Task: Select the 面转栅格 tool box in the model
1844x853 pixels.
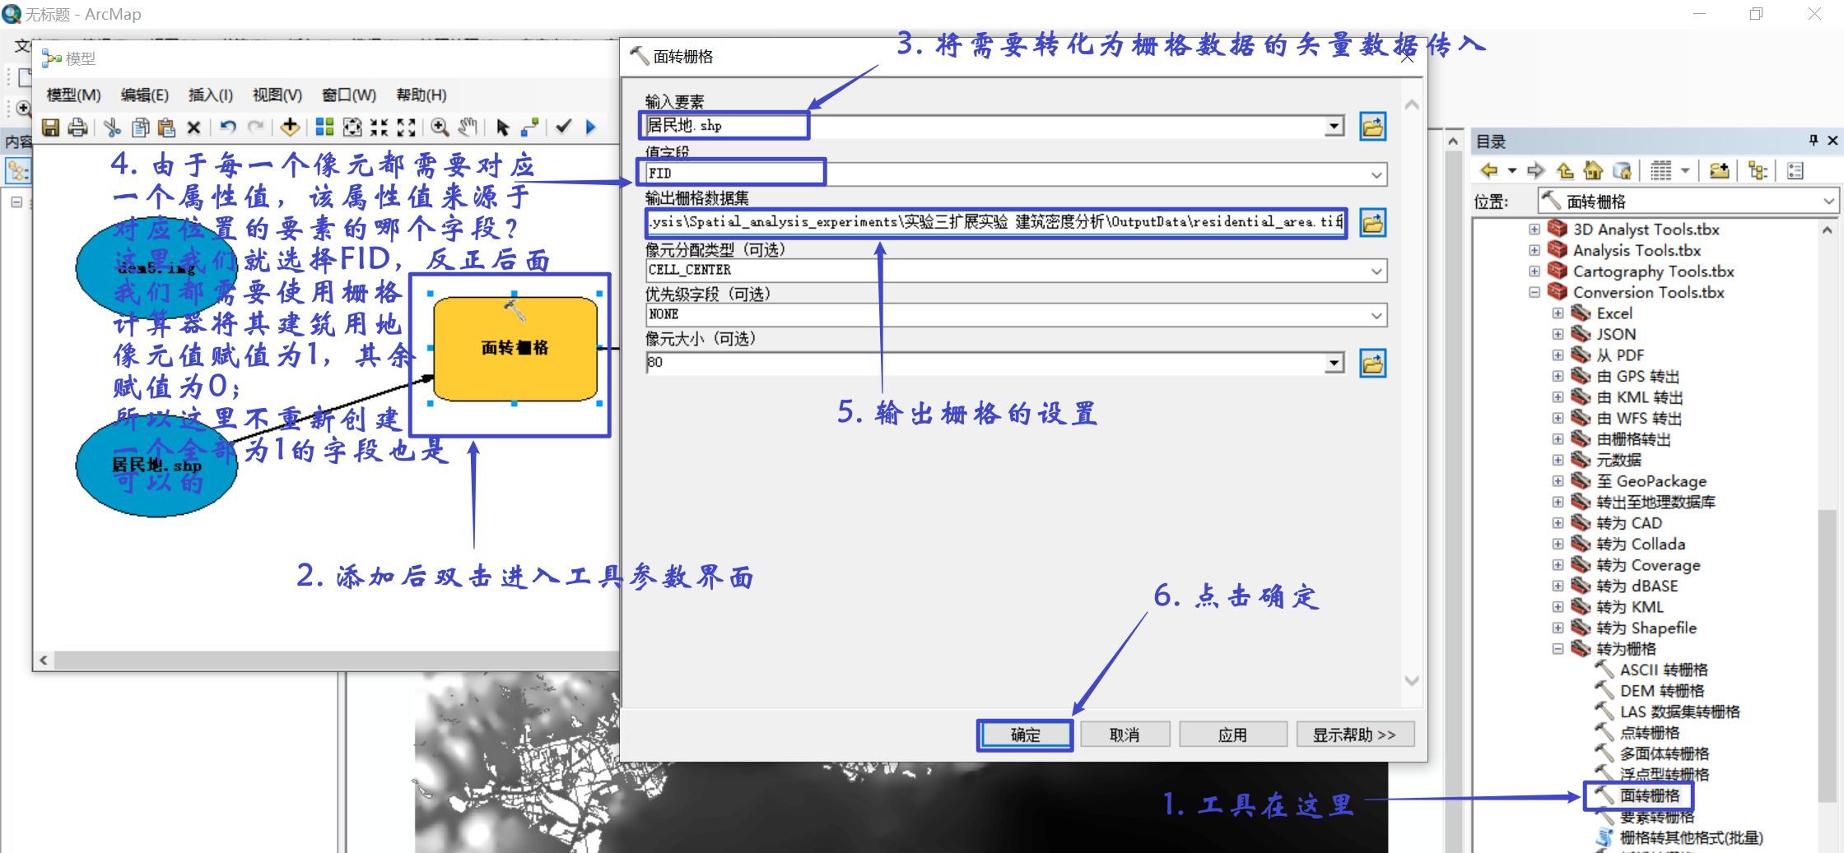Action: coord(515,349)
